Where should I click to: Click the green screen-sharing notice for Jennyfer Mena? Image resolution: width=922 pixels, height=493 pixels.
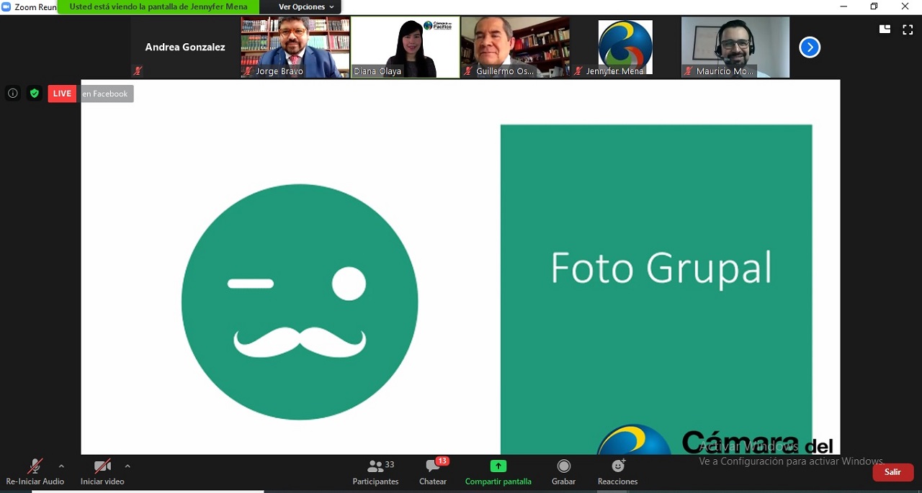click(158, 7)
